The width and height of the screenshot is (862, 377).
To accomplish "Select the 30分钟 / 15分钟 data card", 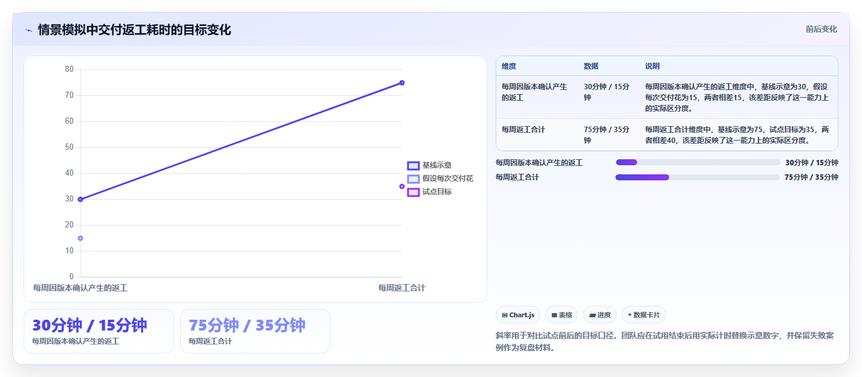I will (x=99, y=331).
